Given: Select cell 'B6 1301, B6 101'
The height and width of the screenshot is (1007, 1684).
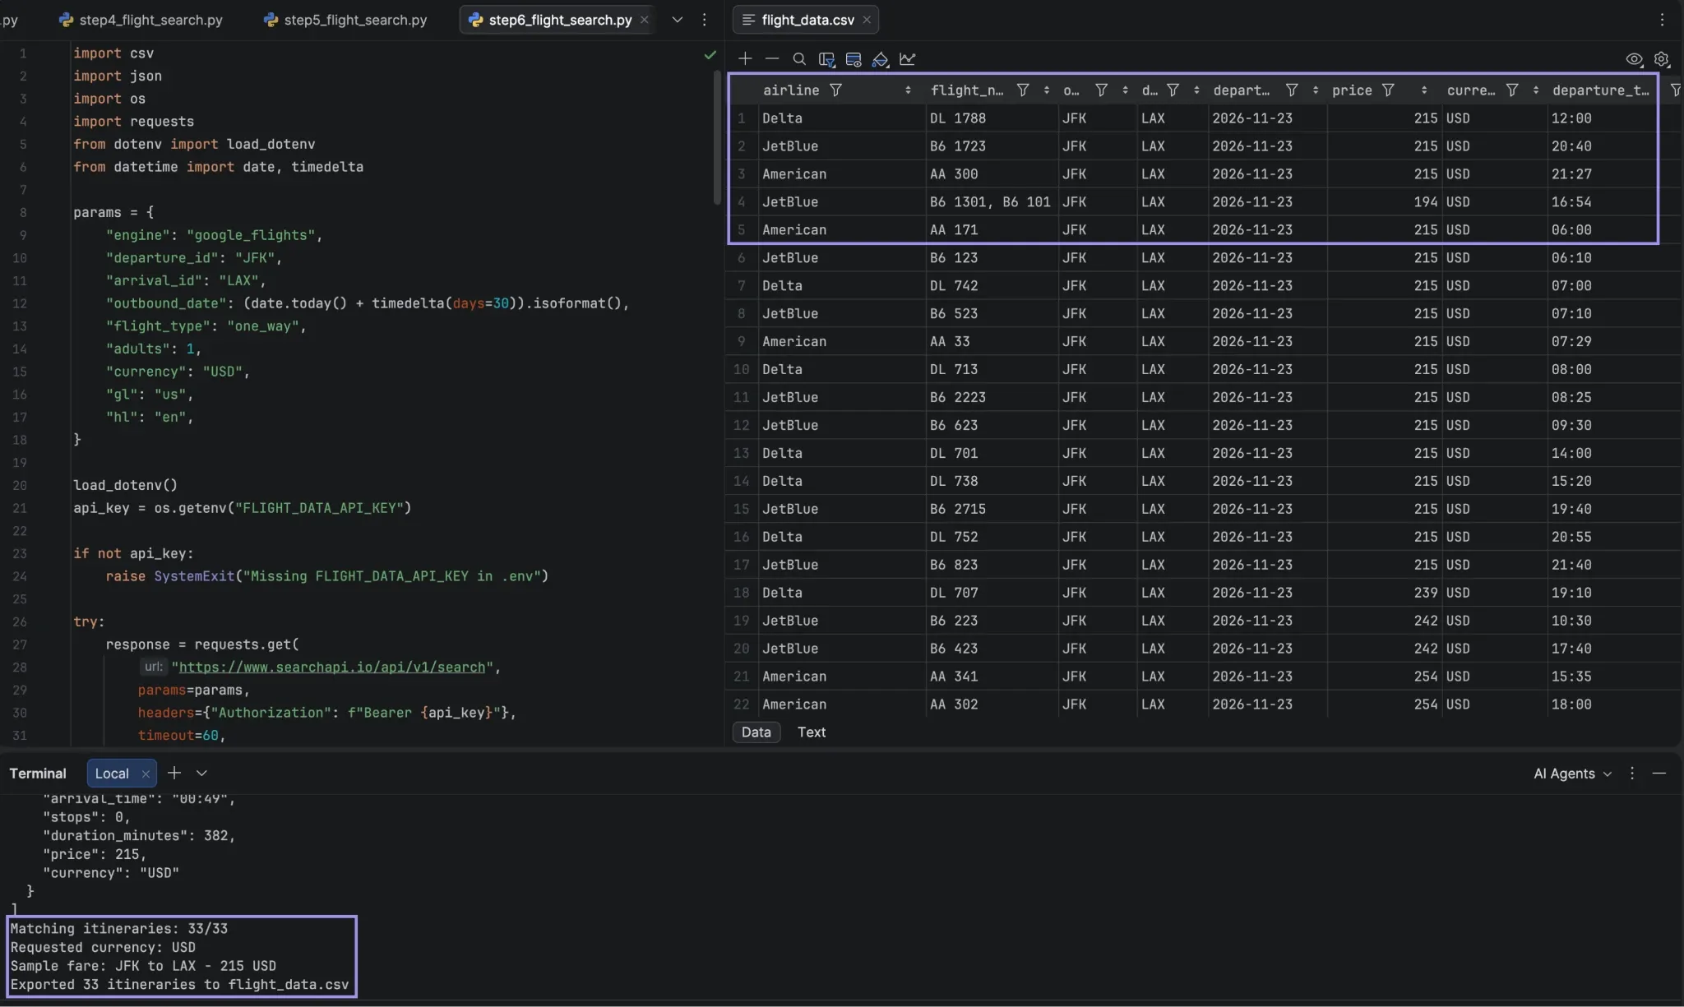Looking at the screenshot, I should [x=992, y=202].
